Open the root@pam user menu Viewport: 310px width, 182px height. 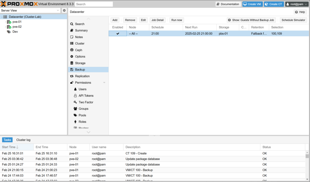pyautogui.click(x=296, y=4)
